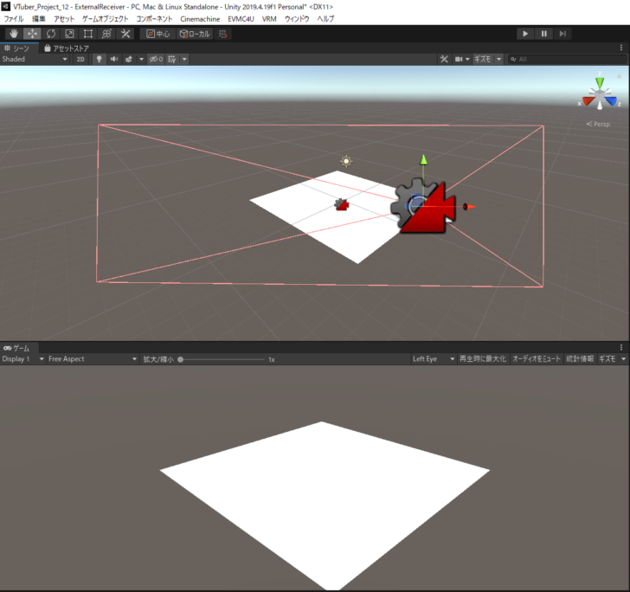630x592 pixels.
Task: Open the Cinemachine menu
Action: 199,18
